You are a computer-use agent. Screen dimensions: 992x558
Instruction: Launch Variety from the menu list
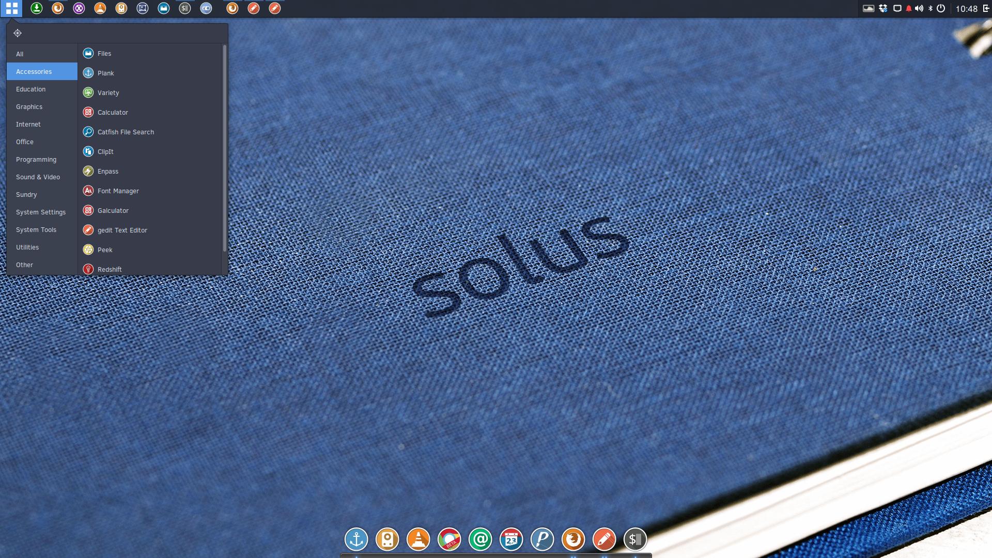(150, 92)
